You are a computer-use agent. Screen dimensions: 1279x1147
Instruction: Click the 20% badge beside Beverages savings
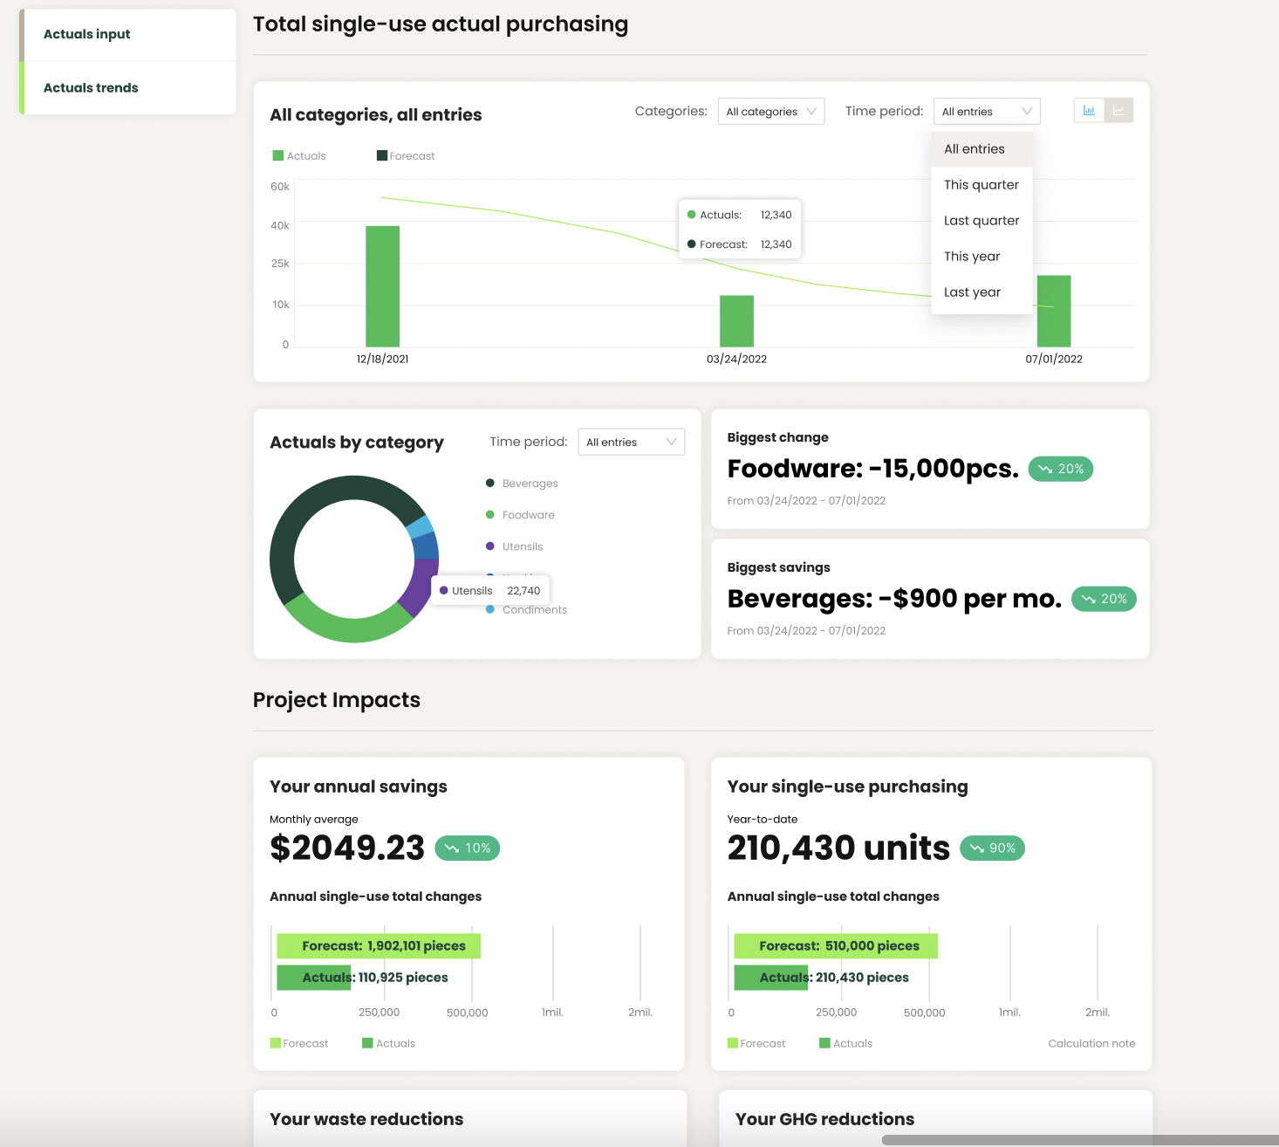coord(1104,599)
